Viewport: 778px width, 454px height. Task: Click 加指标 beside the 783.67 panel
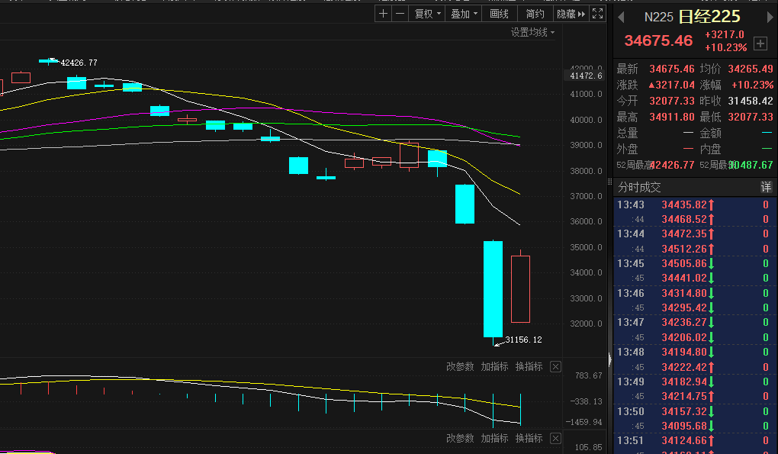pyautogui.click(x=494, y=367)
